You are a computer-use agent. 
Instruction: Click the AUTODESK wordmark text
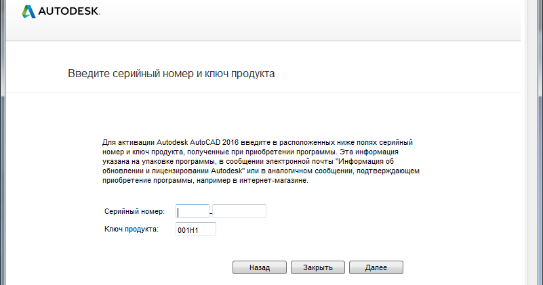coord(69,12)
